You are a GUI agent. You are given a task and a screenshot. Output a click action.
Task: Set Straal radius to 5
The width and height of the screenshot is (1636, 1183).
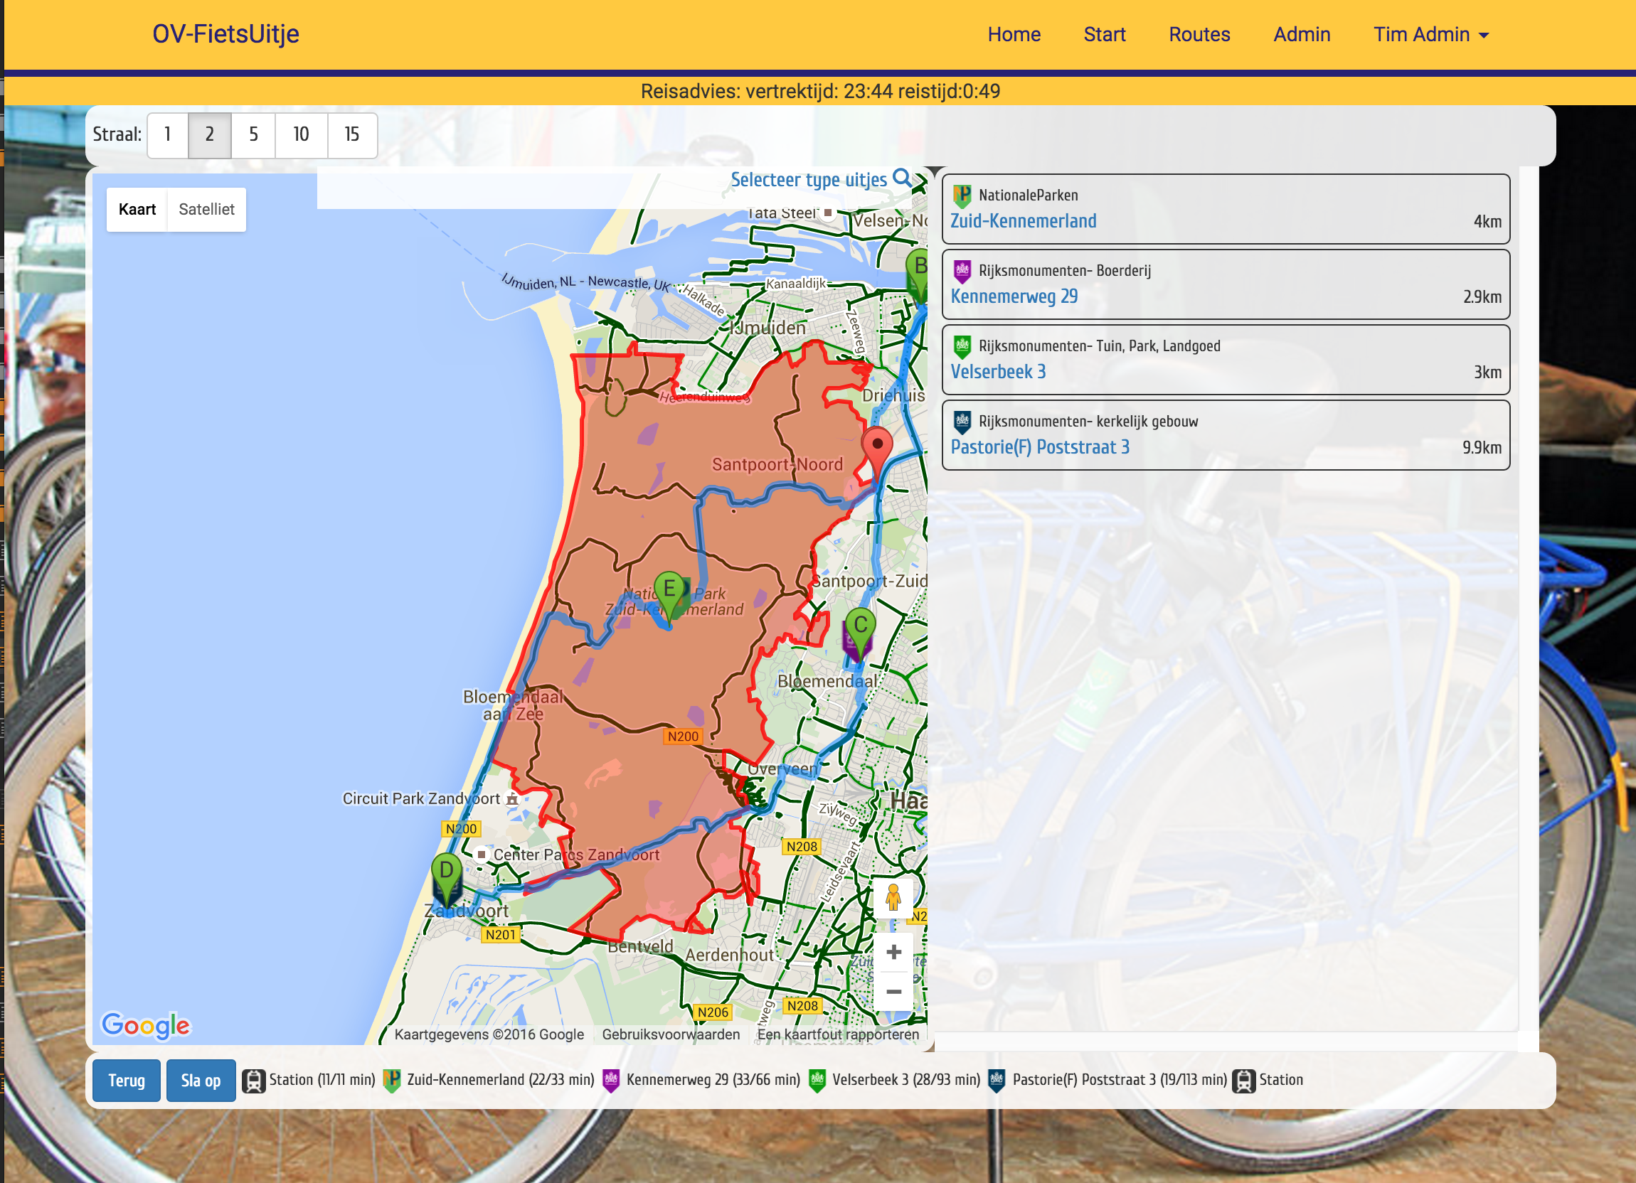pyautogui.click(x=253, y=135)
